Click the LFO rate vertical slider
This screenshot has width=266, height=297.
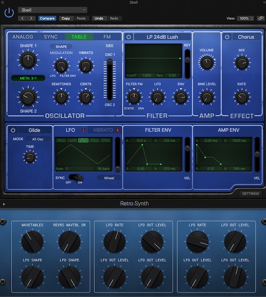tap(117, 154)
